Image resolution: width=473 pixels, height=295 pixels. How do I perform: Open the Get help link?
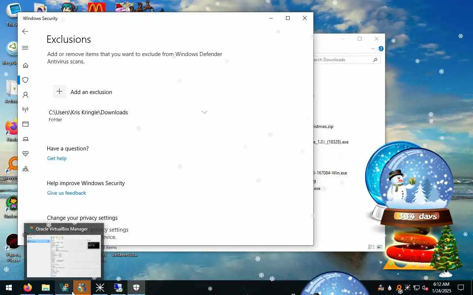coord(57,158)
